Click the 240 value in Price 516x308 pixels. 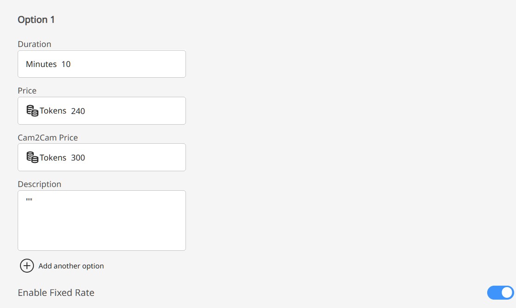pos(78,111)
